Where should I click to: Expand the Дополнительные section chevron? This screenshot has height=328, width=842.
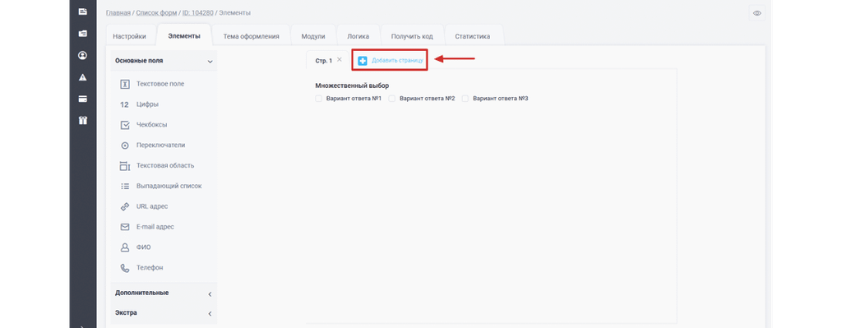click(x=210, y=294)
